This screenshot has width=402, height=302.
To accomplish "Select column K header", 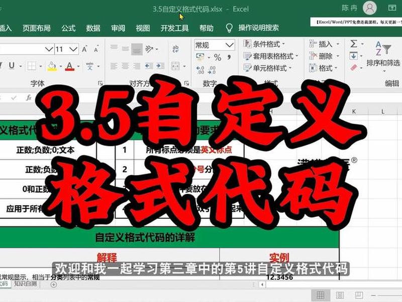I will tap(354, 111).
